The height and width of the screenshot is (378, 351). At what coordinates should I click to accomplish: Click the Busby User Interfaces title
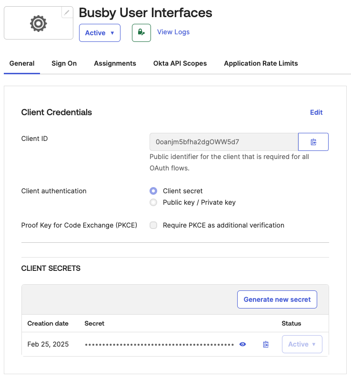(145, 13)
